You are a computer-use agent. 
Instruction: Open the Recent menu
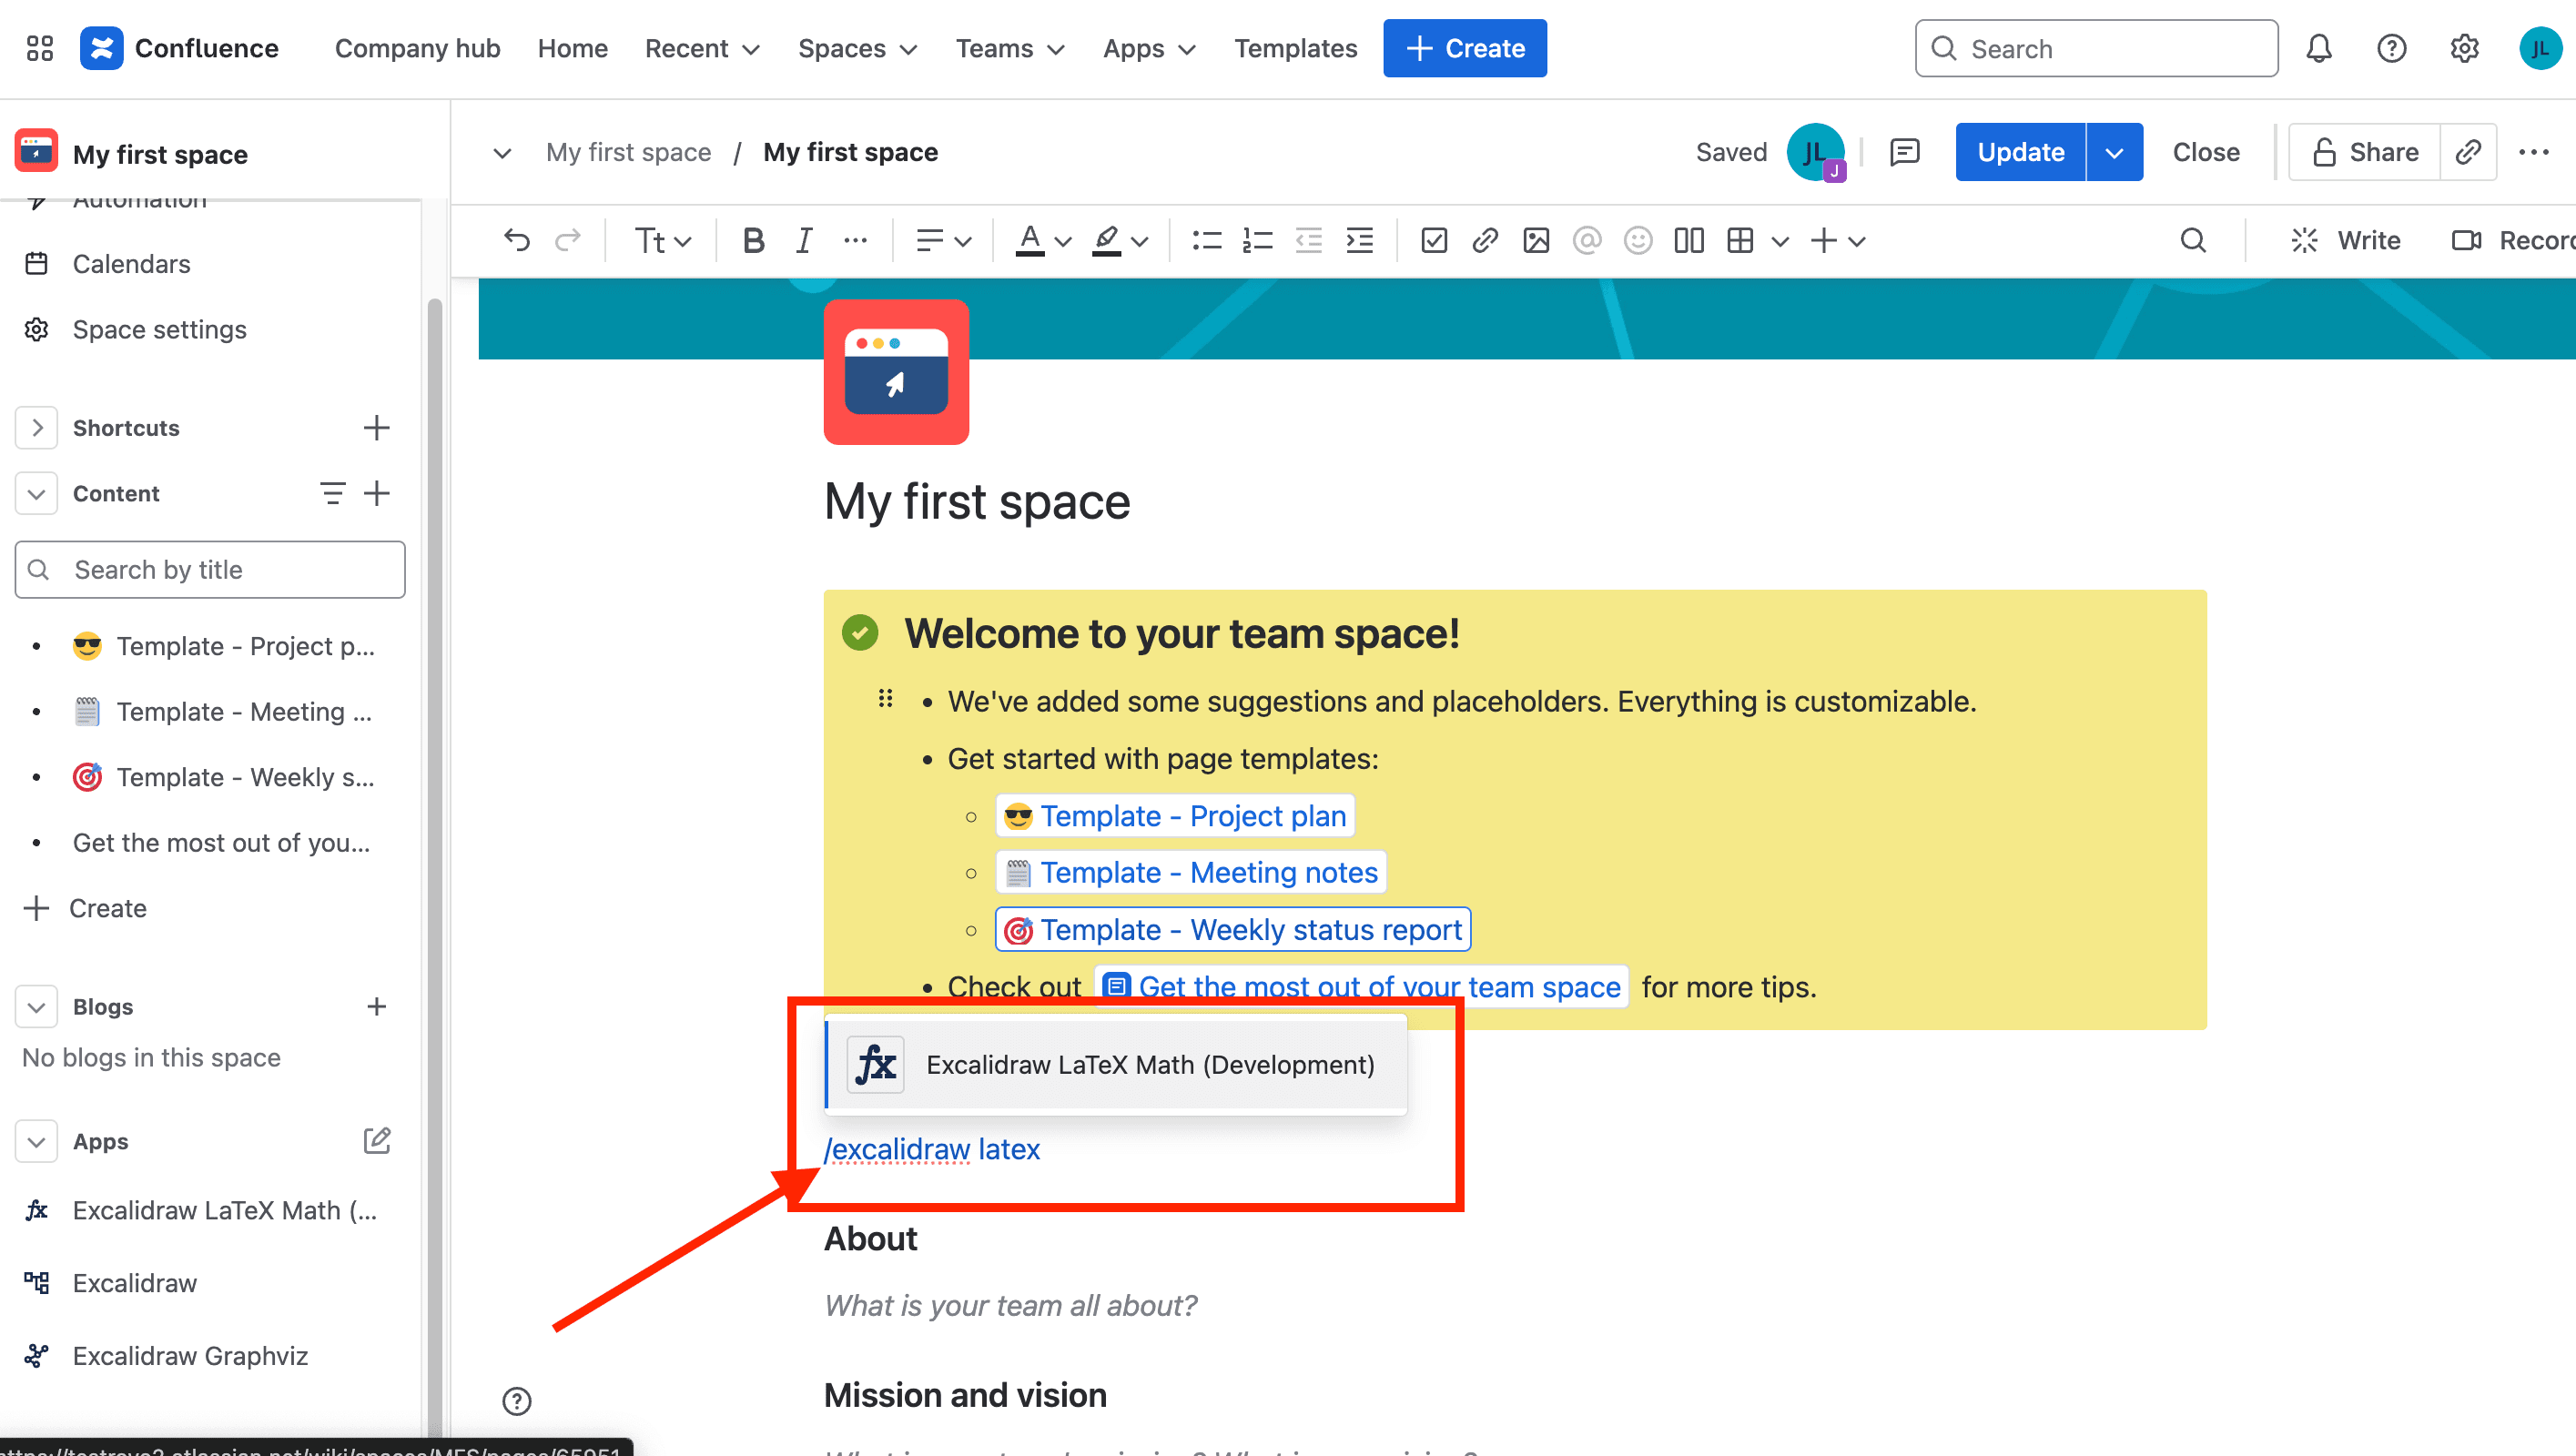[x=702, y=48]
